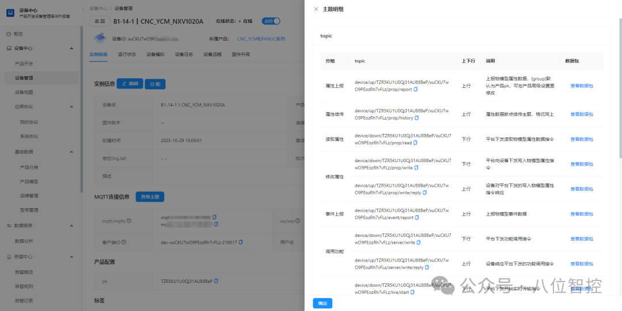Copy the prop/write topic
Screen dimensions: 622x311
[416, 168]
